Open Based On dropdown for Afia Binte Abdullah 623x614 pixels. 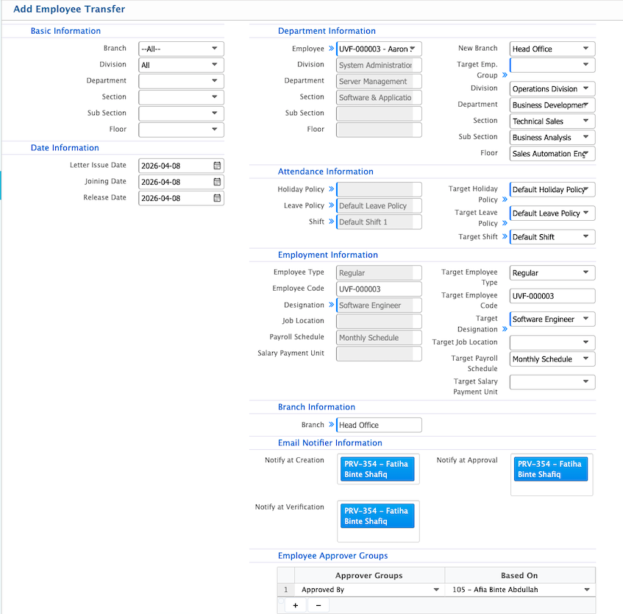[586, 590]
